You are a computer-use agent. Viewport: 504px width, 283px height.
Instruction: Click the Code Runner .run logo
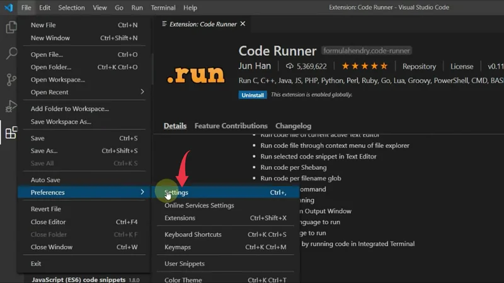(x=196, y=74)
